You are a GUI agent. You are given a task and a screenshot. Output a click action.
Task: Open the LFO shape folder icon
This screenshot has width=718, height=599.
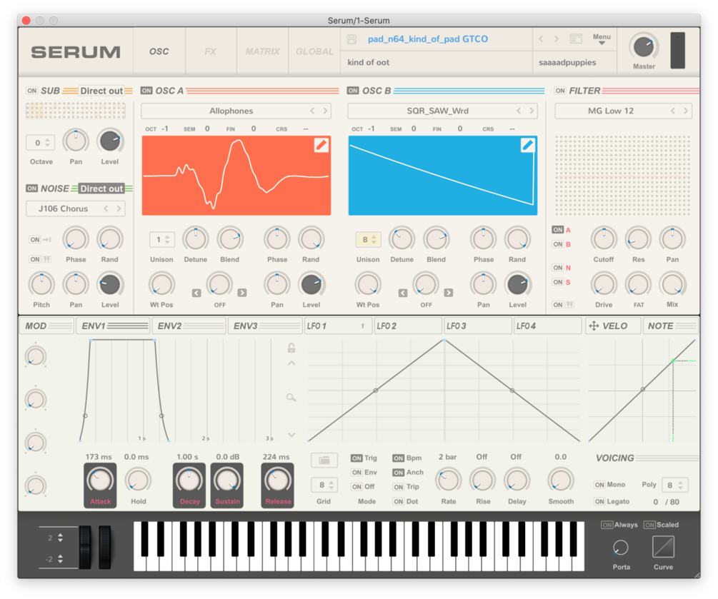[324, 460]
